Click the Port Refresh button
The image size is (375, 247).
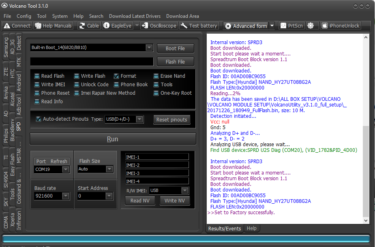coord(51,162)
